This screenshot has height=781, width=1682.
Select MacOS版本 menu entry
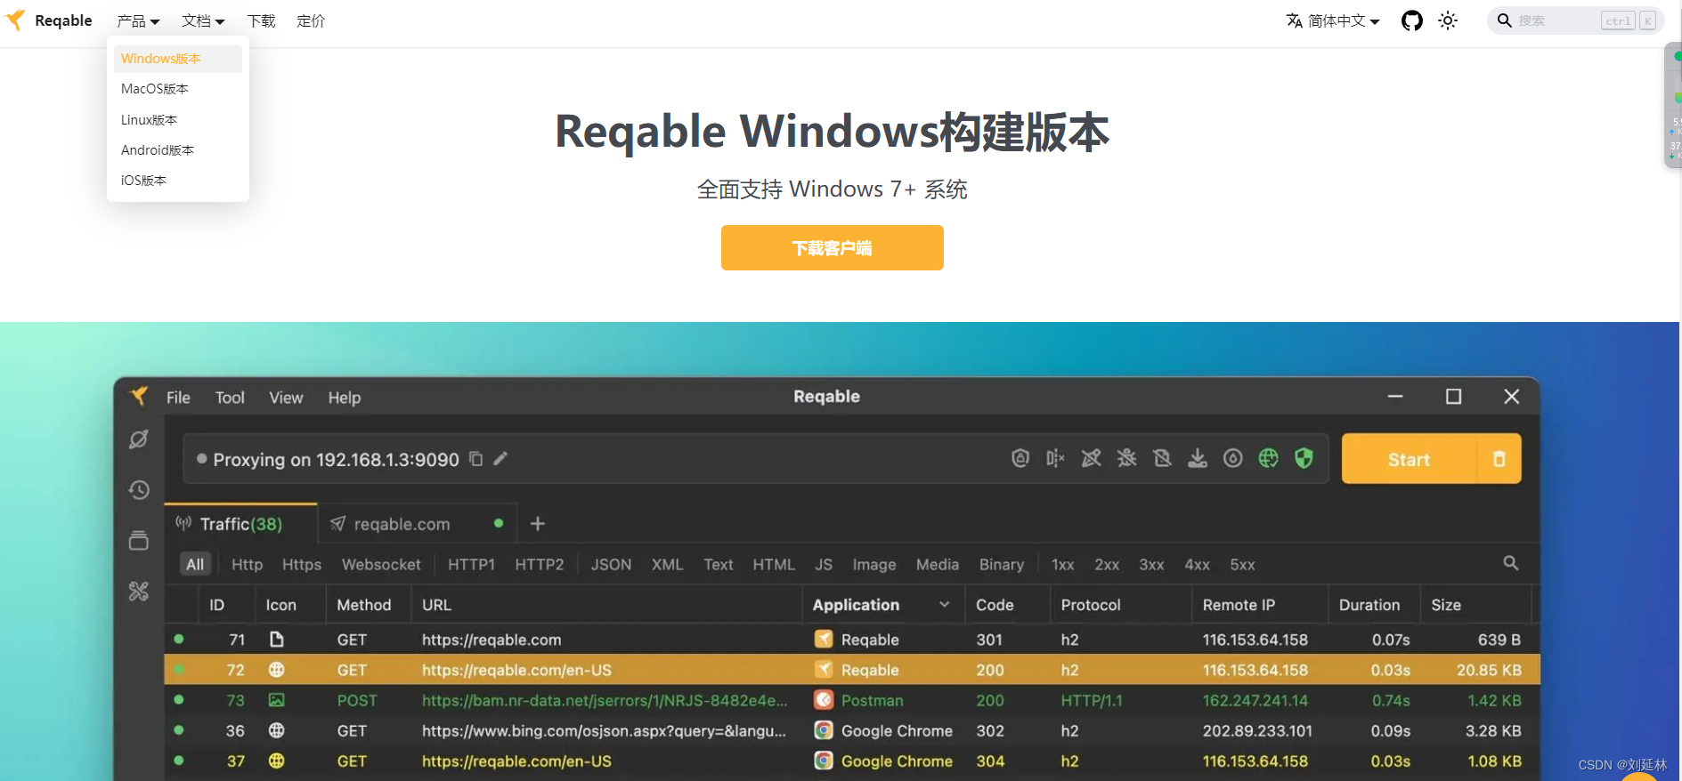coord(178,89)
